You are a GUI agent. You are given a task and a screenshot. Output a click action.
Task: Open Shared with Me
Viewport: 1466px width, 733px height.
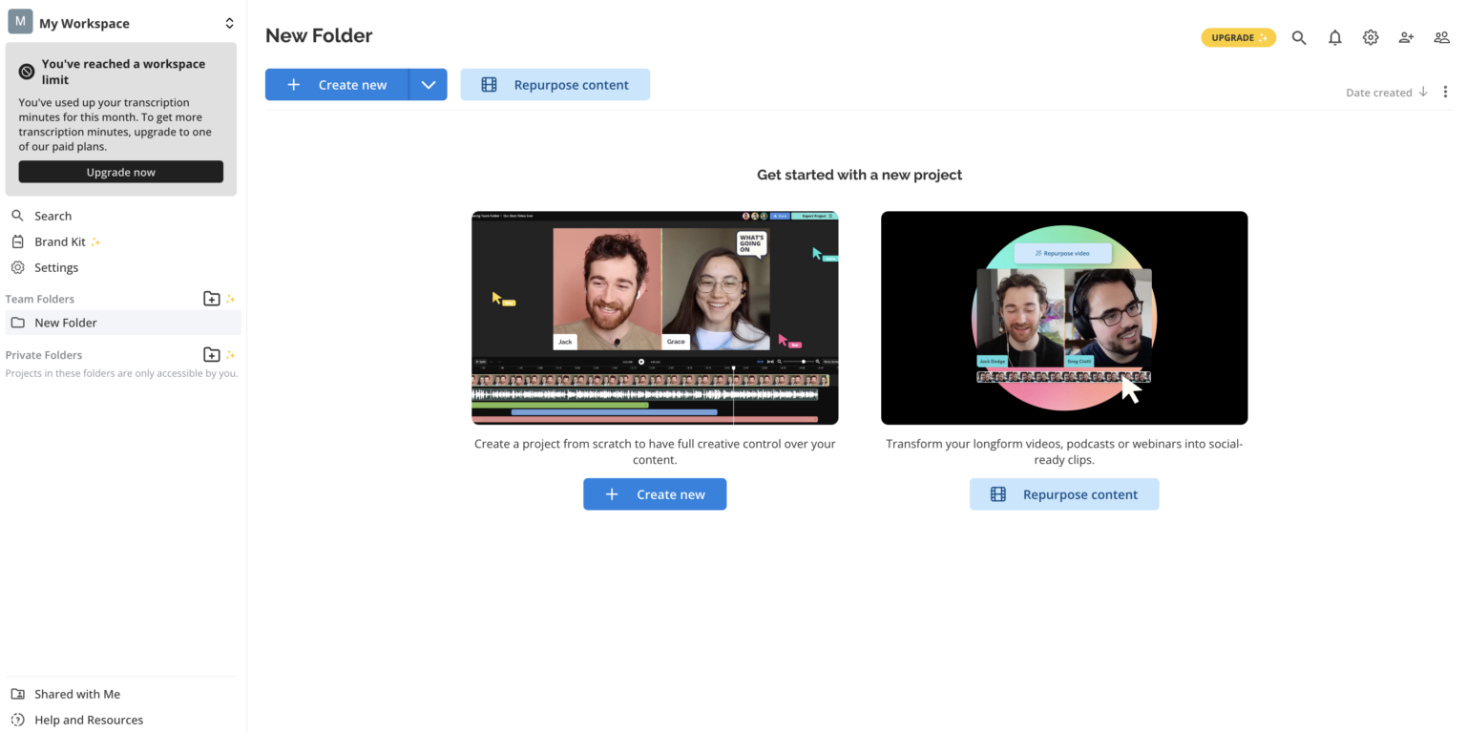tap(76, 694)
